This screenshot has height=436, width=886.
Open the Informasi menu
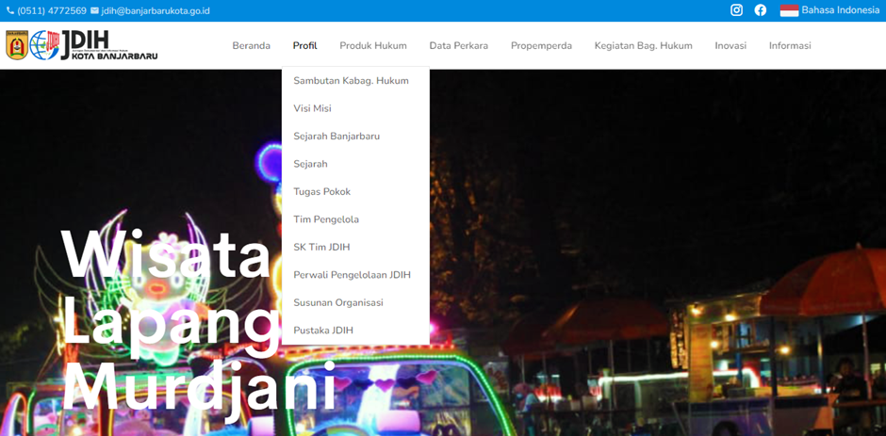pyautogui.click(x=790, y=45)
